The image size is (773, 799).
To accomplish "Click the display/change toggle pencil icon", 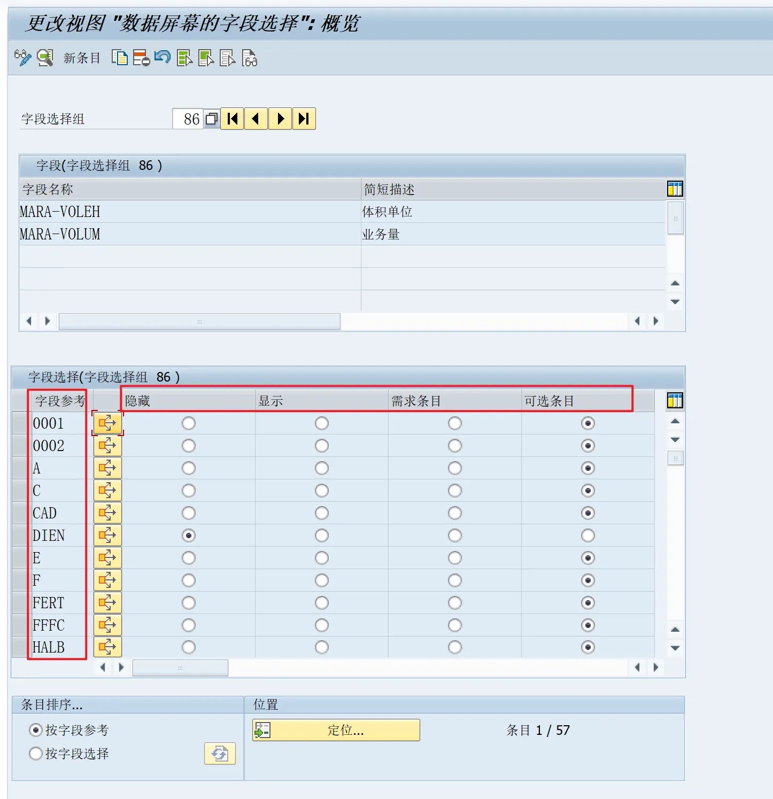I will [x=22, y=58].
